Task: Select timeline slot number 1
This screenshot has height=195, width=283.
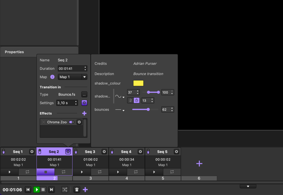Action: [18, 178]
